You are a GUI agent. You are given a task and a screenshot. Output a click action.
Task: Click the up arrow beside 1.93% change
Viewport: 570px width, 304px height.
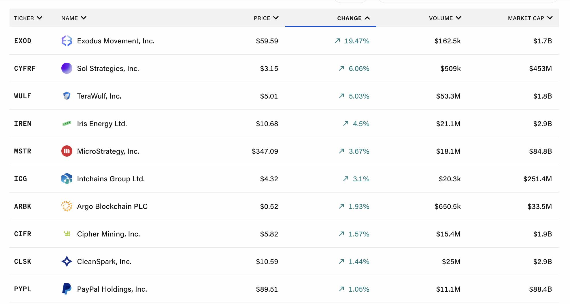click(x=341, y=206)
